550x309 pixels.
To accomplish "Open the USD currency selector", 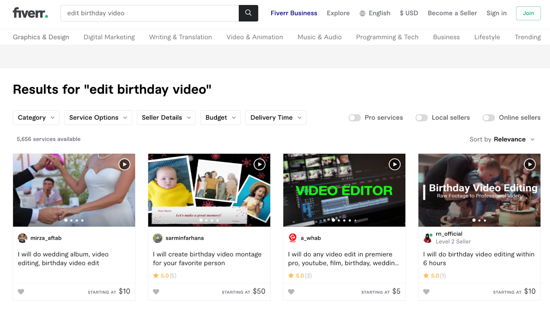I will [x=409, y=13].
